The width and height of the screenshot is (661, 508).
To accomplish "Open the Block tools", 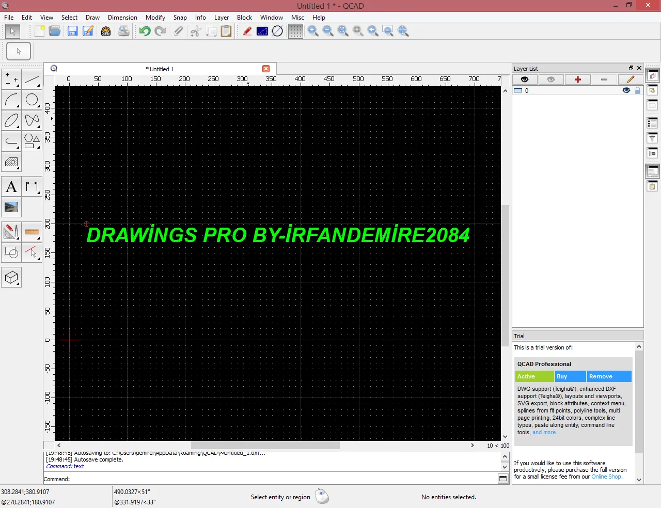I will coord(11,252).
